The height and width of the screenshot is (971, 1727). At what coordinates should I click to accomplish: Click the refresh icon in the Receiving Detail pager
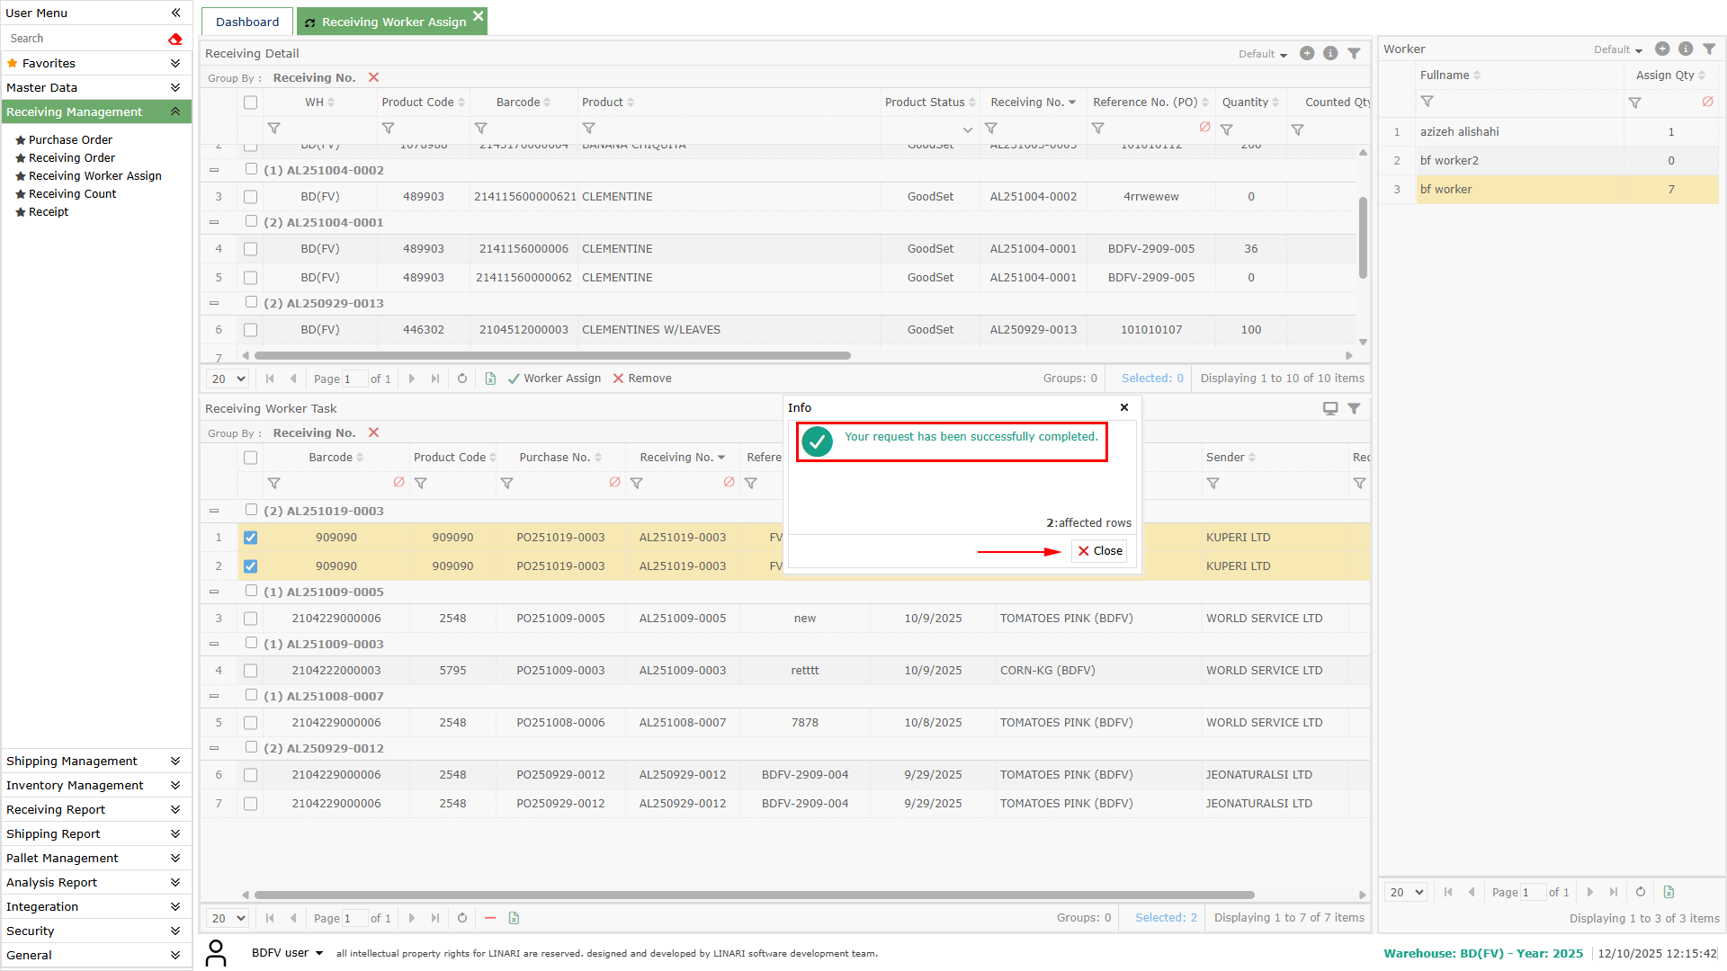(462, 379)
